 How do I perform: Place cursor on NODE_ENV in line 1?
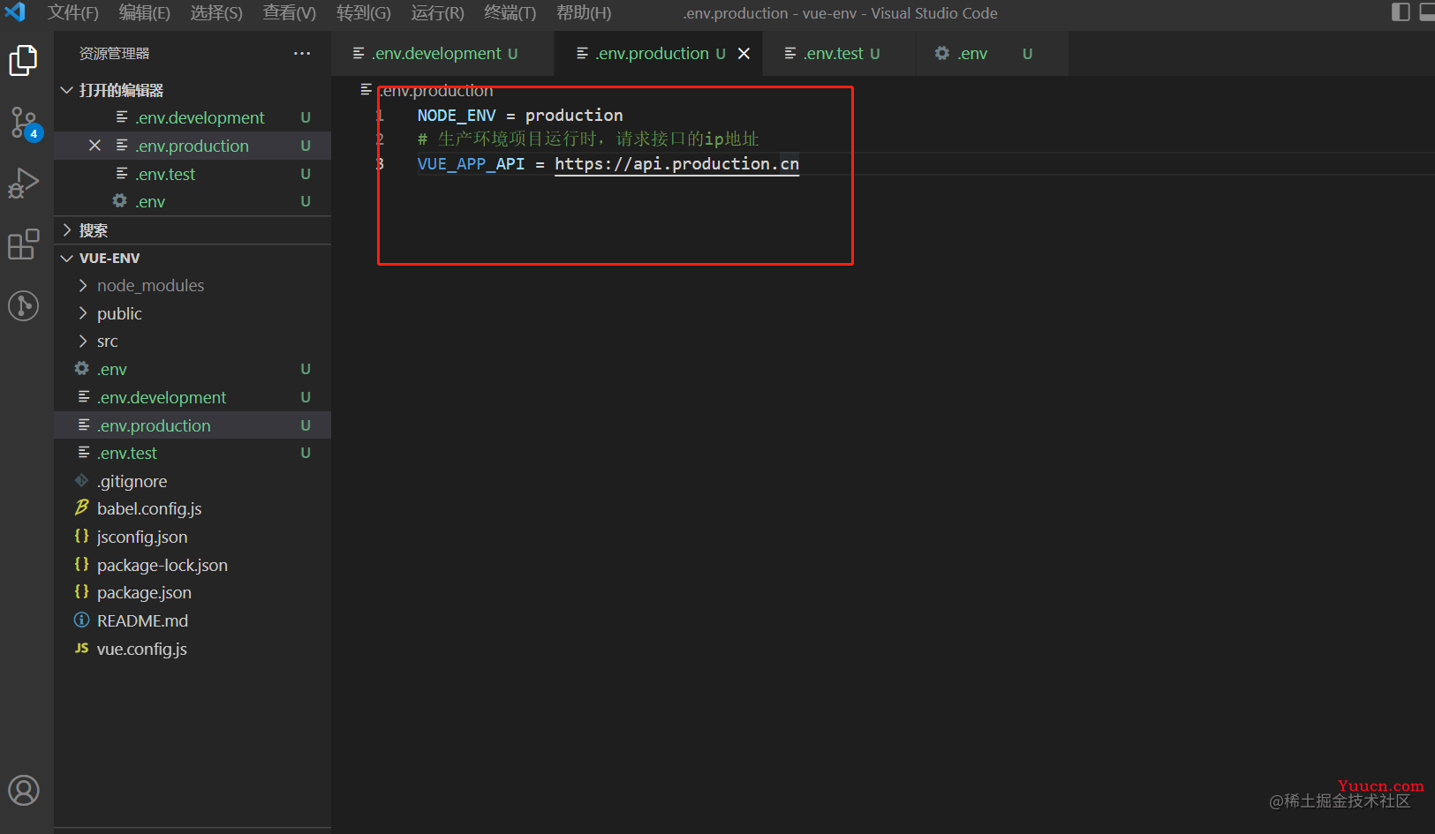[x=457, y=116]
